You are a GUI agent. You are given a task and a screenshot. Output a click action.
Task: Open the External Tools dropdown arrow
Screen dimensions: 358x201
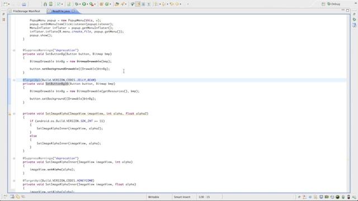[95, 4]
